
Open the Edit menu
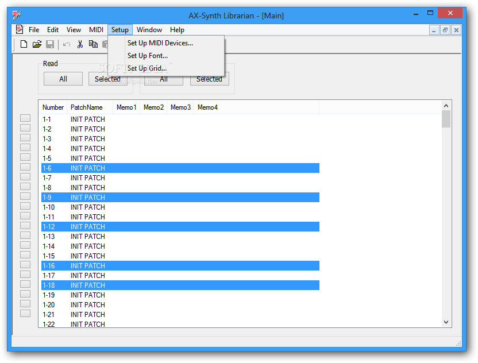point(53,30)
